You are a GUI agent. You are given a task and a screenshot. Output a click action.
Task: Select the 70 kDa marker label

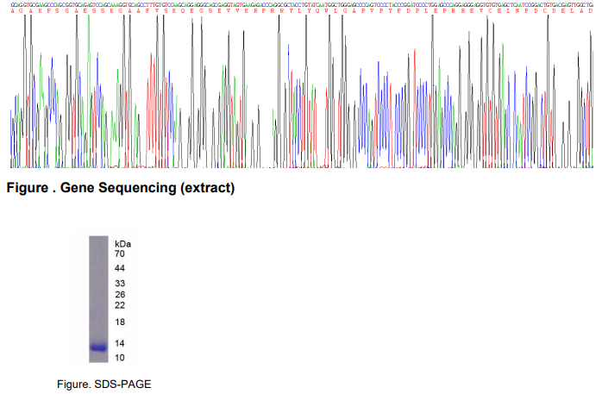point(120,254)
